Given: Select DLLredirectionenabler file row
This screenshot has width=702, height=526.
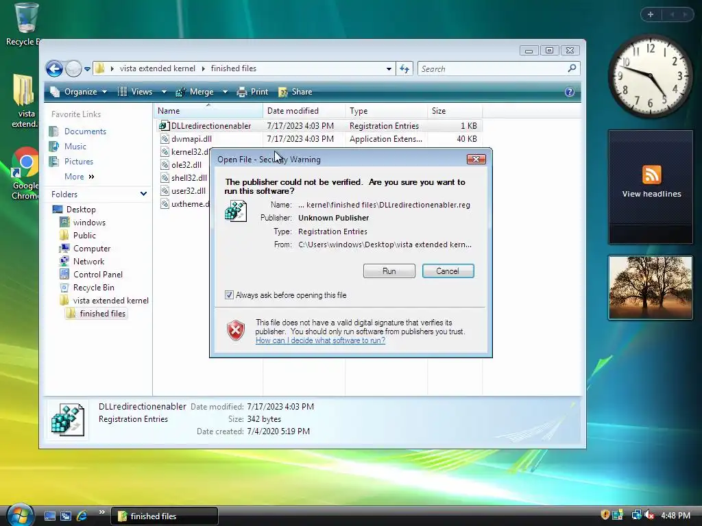Looking at the screenshot, I should pos(319,126).
